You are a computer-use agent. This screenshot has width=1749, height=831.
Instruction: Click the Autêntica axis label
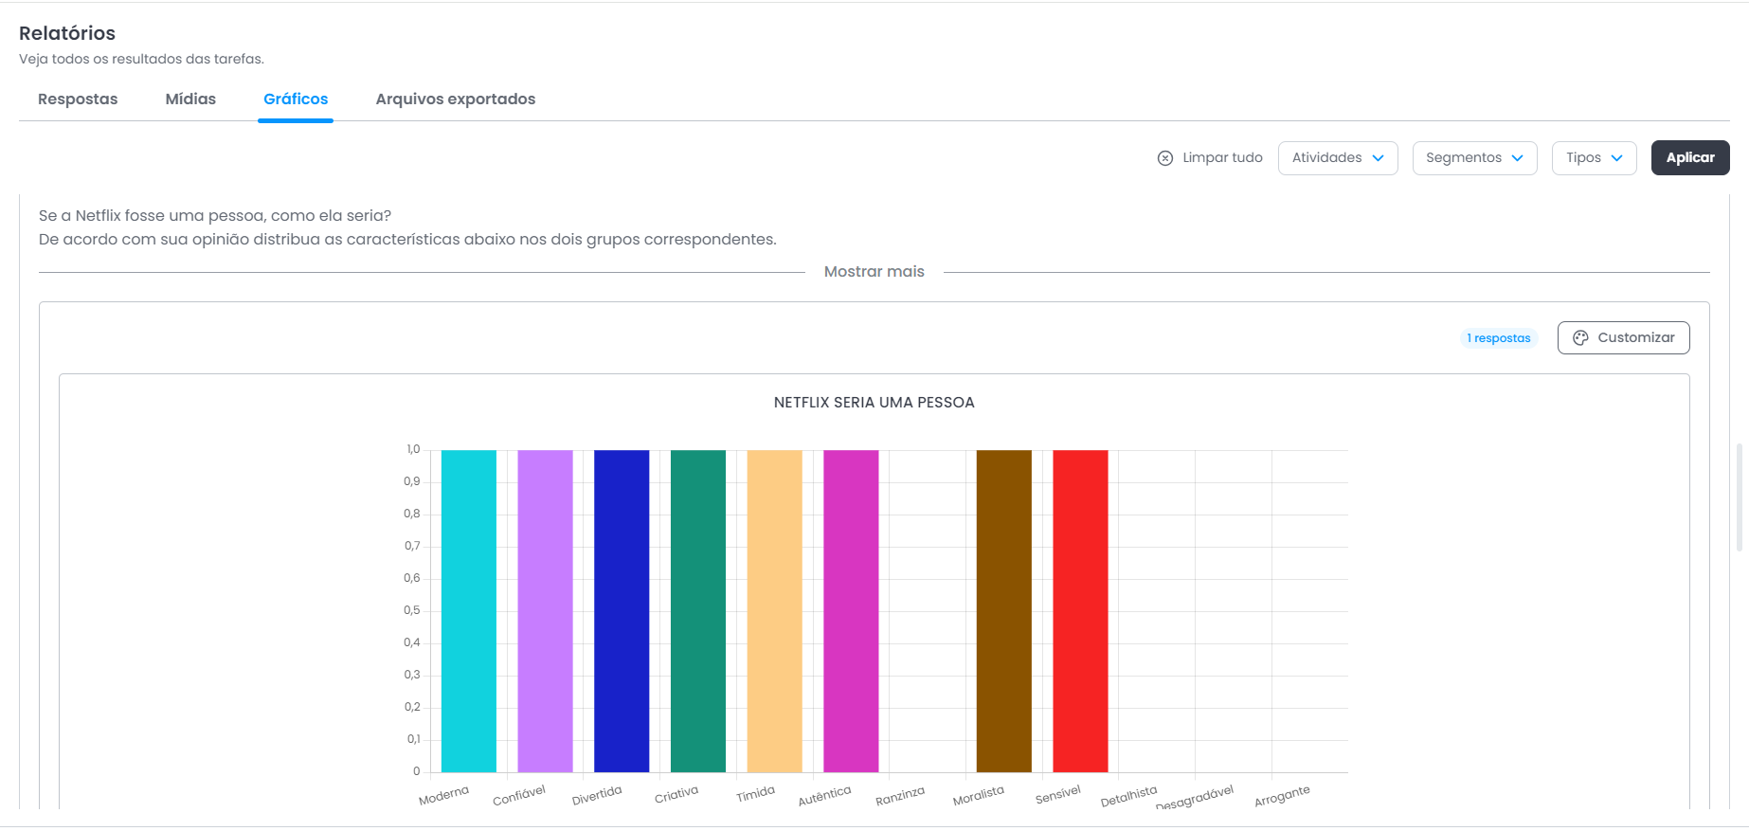point(824,796)
